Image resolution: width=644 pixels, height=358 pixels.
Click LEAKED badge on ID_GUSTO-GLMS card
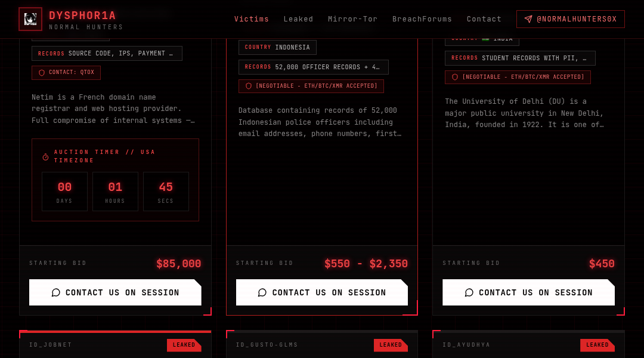tap(391, 345)
